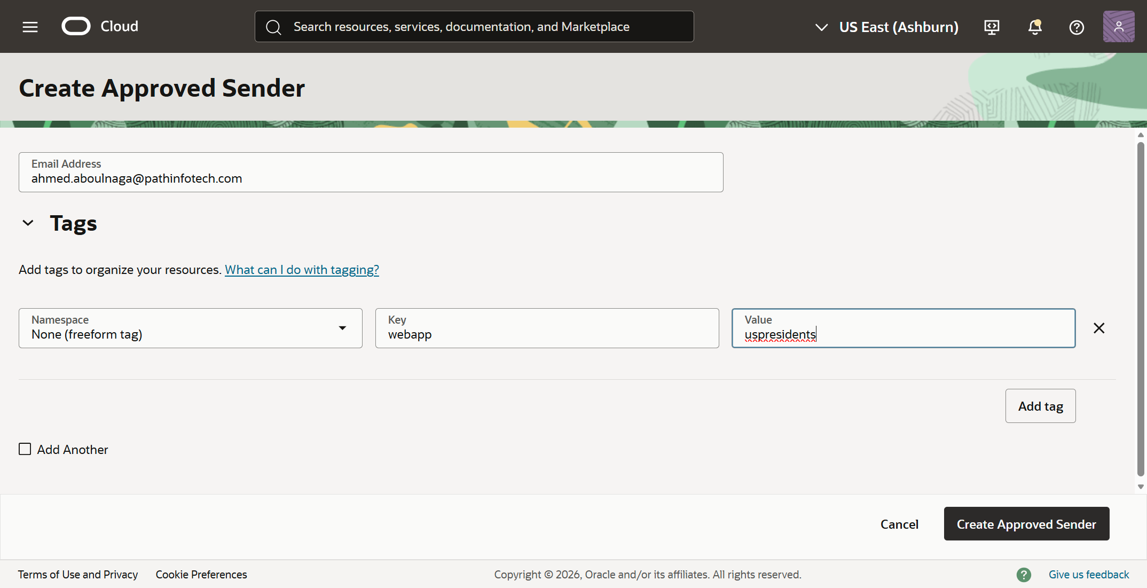Click the Create Approved Sender button
This screenshot has width=1147, height=588.
(1026, 524)
